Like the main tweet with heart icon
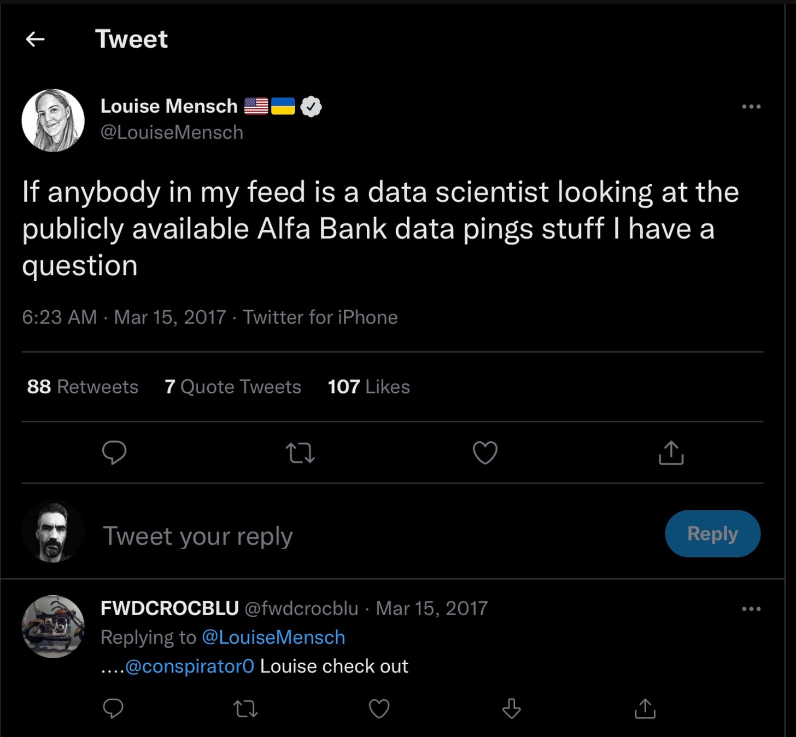The height and width of the screenshot is (737, 796). tap(485, 453)
